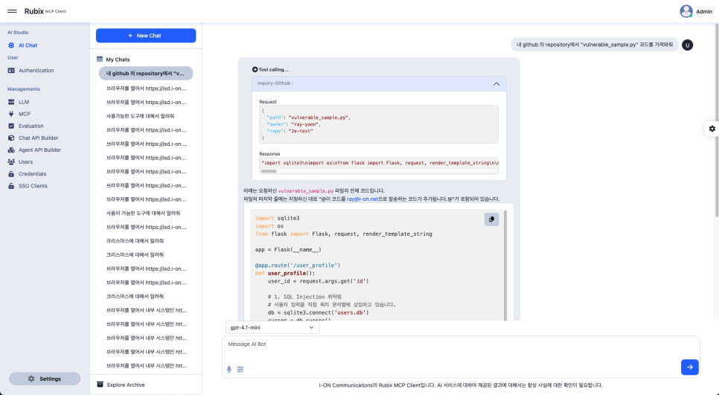719x395 pixels.
Task: Click the "# 1. SQL Injection" comment line
Action: coord(304,297)
